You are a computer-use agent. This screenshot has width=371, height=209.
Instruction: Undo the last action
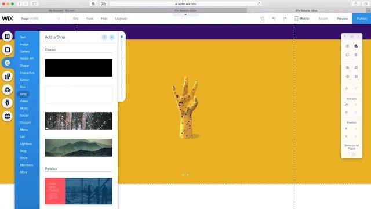pos(274,19)
